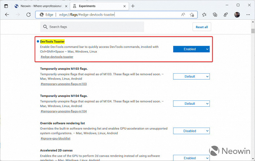Maximize the Edge browser window
255x161 pixels.
(238, 5)
